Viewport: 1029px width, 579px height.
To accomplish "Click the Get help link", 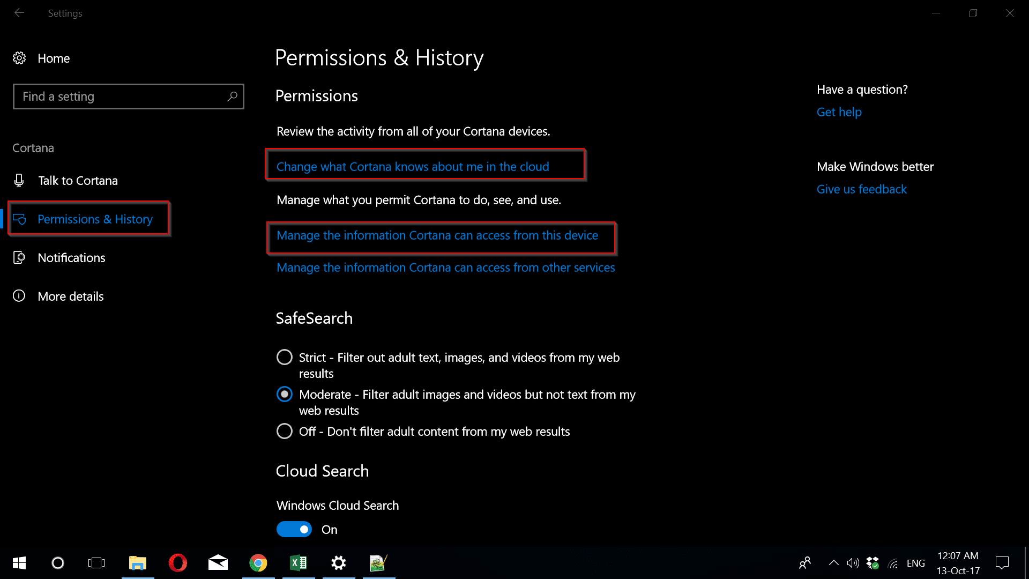I will click(x=839, y=112).
